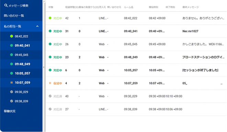Open room name 09:40_041 in table
Viewport: 227px width, 132px height.
(130, 31)
